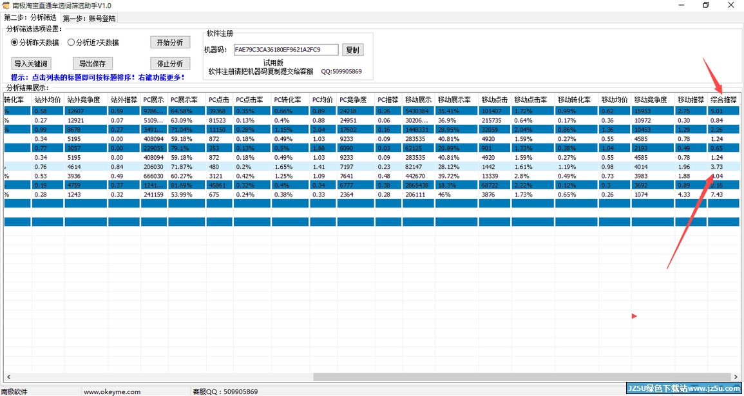The width and height of the screenshot is (744, 396).
Task: Save results via 导出保存 button
Action: pyautogui.click(x=93, y=64)
